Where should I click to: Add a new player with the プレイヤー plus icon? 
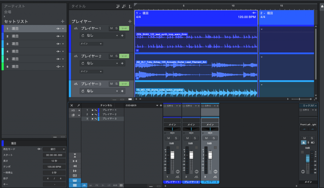[x=130, y=21]
